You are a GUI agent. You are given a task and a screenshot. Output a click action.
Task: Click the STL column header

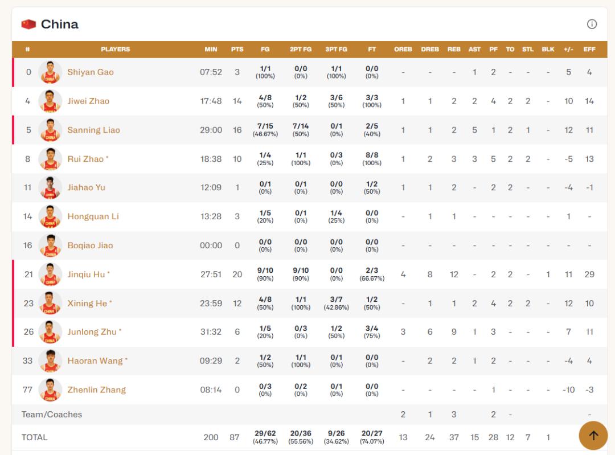click(528, 50)
